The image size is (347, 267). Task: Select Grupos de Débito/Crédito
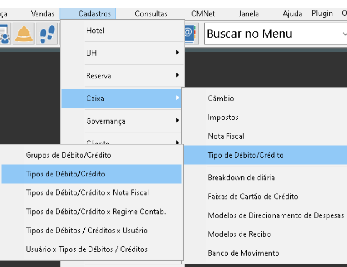[x=92, y=155]
